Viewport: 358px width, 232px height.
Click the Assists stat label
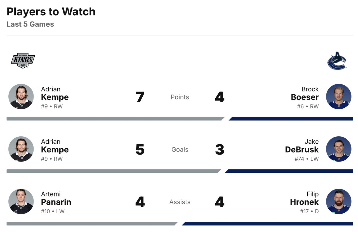[x=180, y=202]
